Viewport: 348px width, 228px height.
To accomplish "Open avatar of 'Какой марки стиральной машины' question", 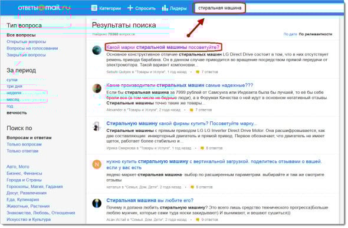I will pyautogui.click(x=97, y=50).
